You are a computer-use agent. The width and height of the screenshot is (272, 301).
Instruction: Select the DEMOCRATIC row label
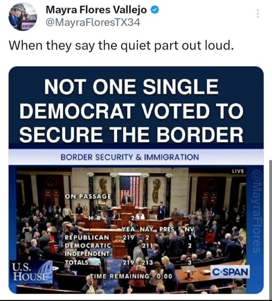pyautogui.click(x=88, y=245)
